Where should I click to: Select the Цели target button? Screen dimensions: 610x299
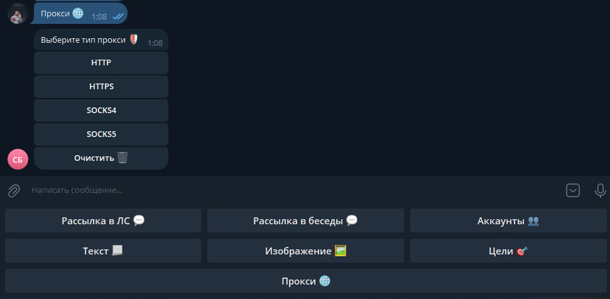[x=508, y=251]
